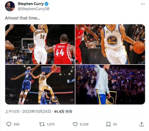Image resolution: width=149 pixels, height=131 pixels.
Task: Click the blue verified badge
Action: (x=46, y=4)
